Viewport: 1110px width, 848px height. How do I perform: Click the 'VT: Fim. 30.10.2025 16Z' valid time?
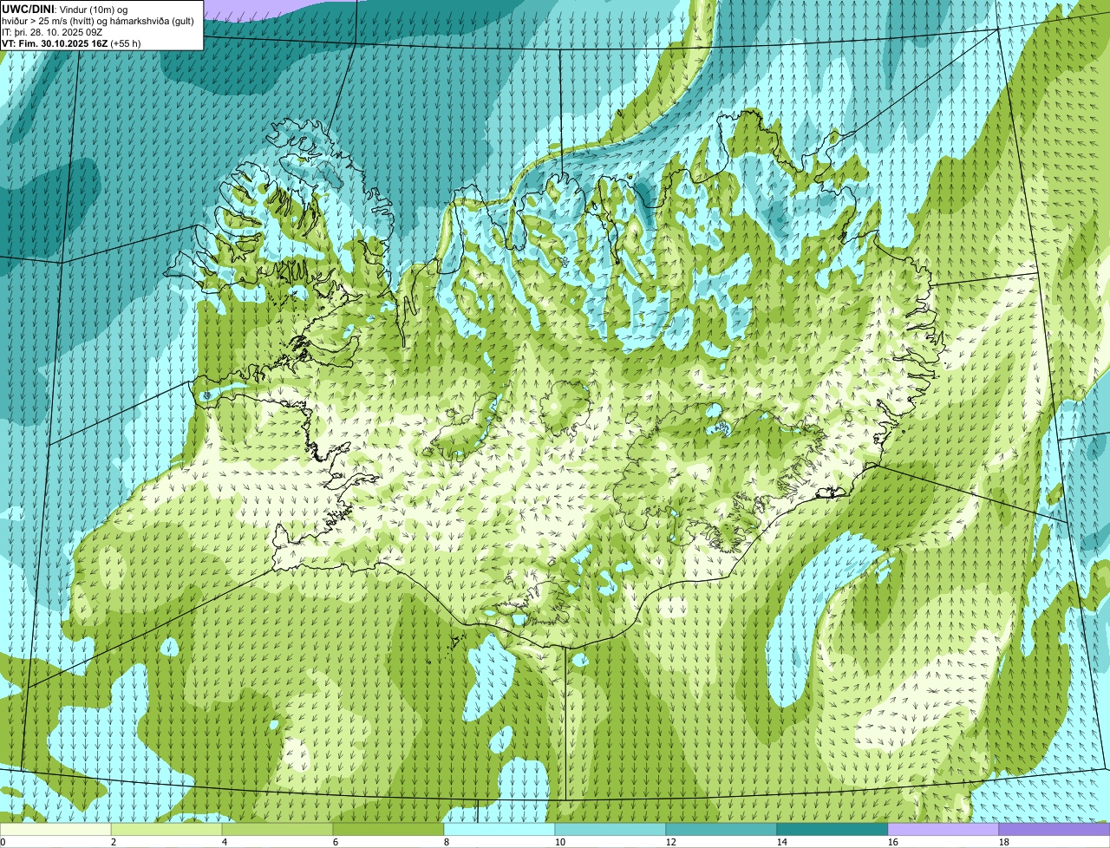coord(55,43)
